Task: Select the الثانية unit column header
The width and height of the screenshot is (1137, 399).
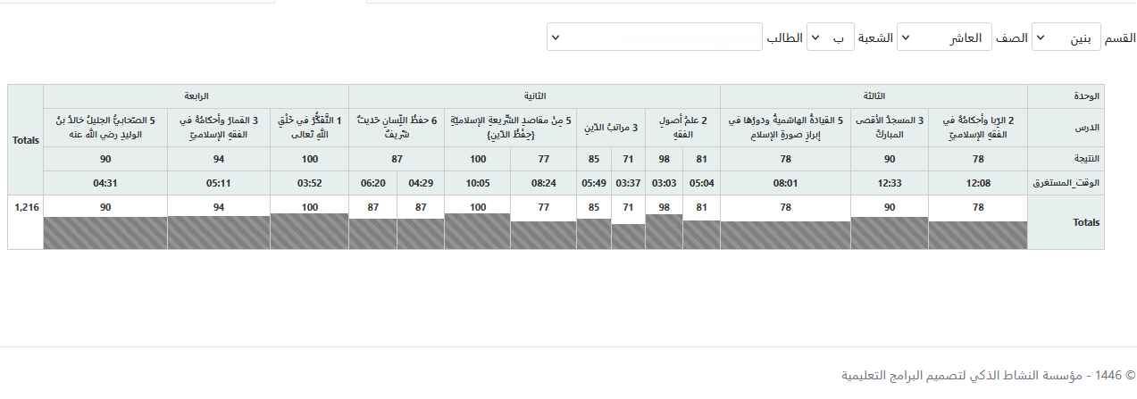Action: [x=534, y=96]
